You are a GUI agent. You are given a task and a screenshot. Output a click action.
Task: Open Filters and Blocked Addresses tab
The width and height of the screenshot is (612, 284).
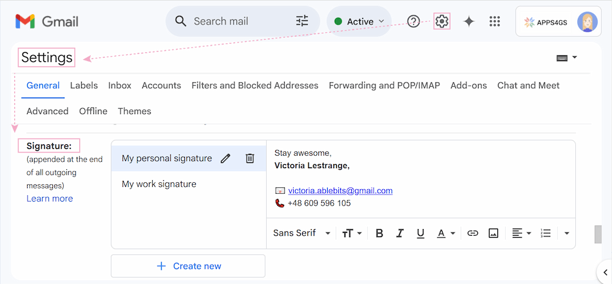255,86
